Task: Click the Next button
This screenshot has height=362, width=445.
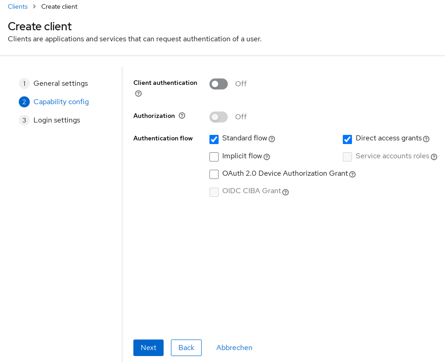Action: coord(148,348)
